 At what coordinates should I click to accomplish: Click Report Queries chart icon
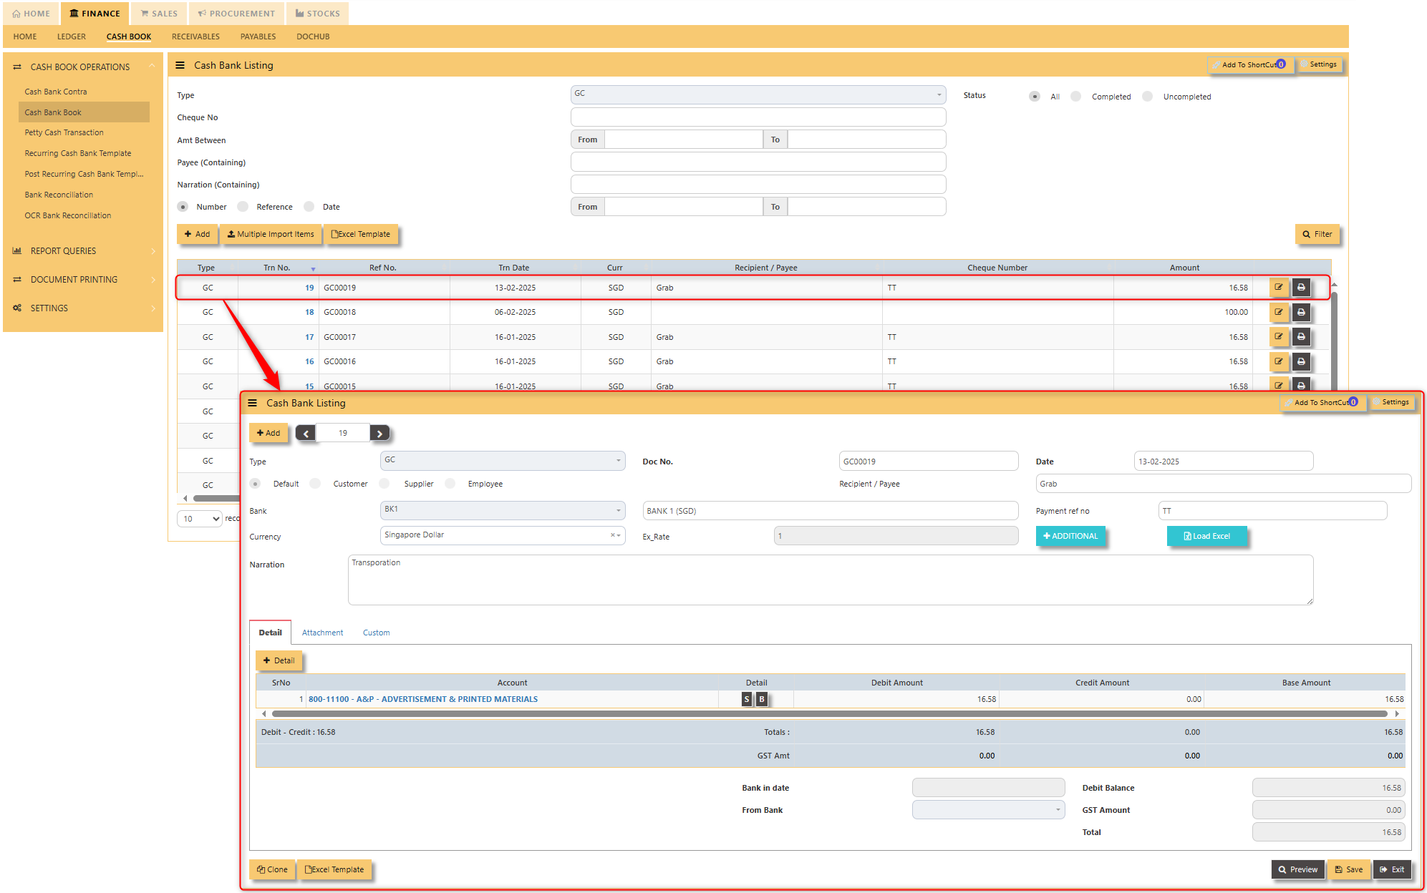coord(17,250)
